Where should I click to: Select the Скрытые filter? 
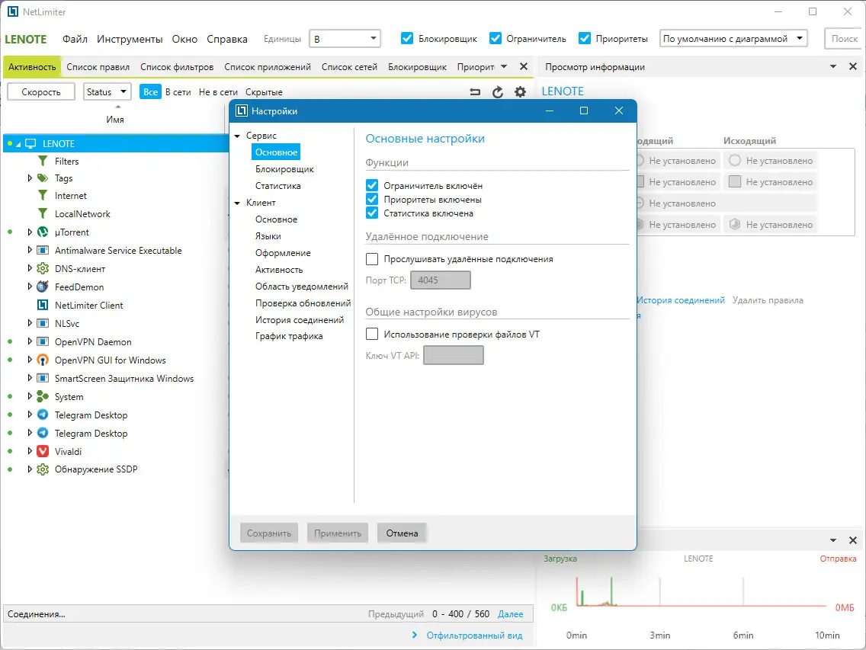pyautogui.click(x=264, y=92)
